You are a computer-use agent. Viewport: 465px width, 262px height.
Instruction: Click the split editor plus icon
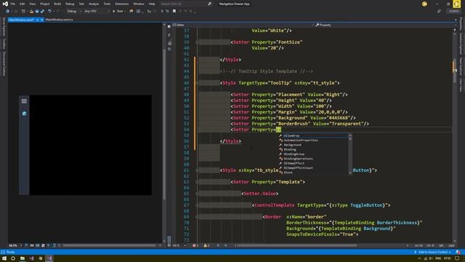pos(455,30)
